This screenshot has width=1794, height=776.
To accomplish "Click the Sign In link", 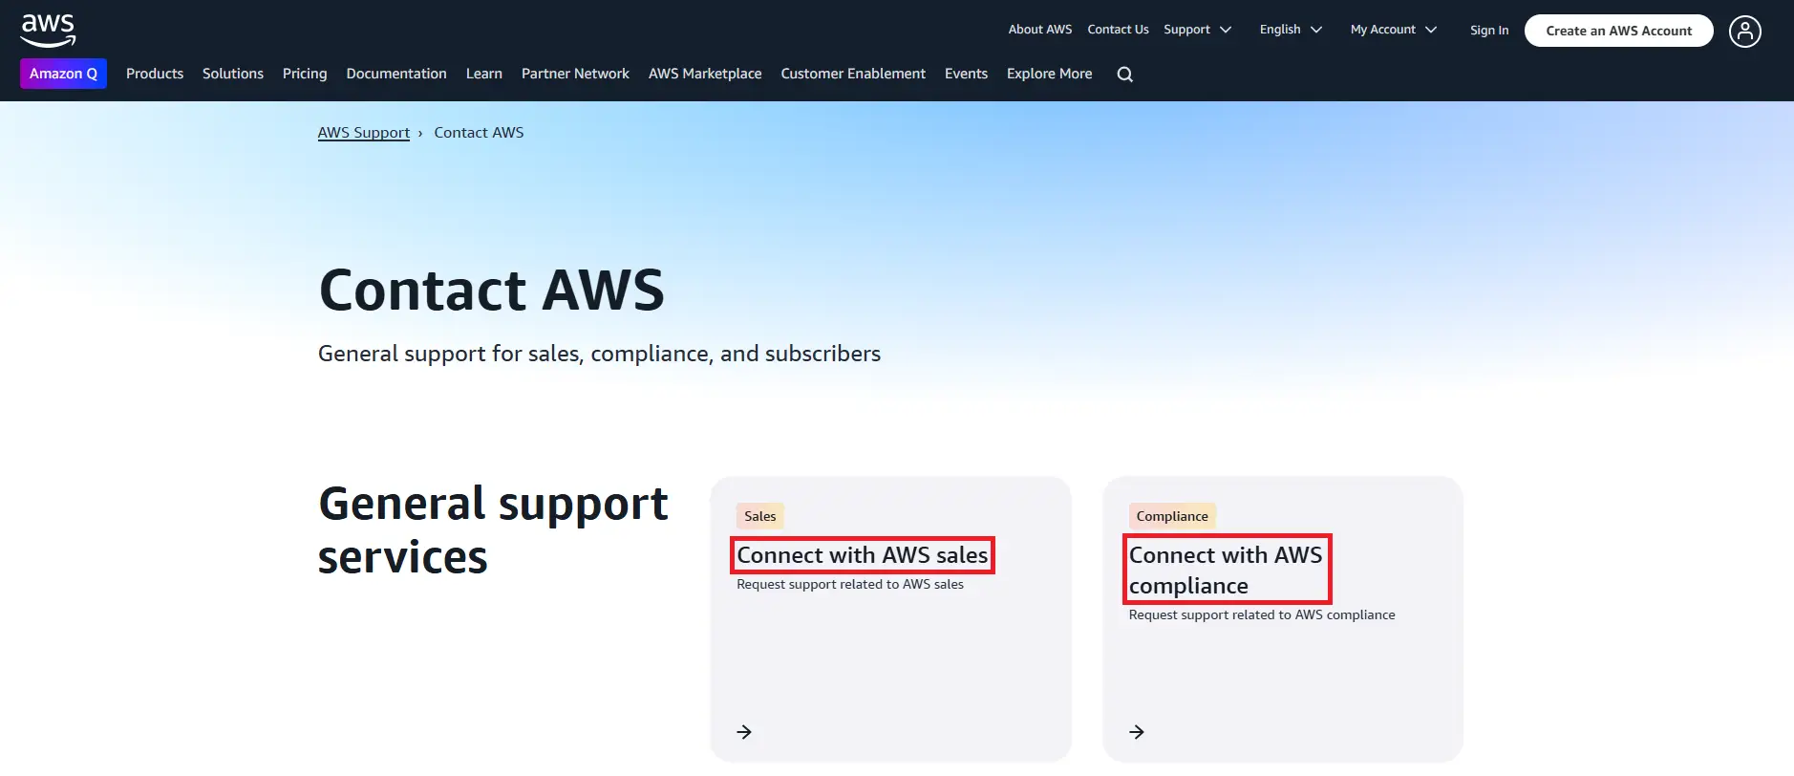I will coord(1489,31).
